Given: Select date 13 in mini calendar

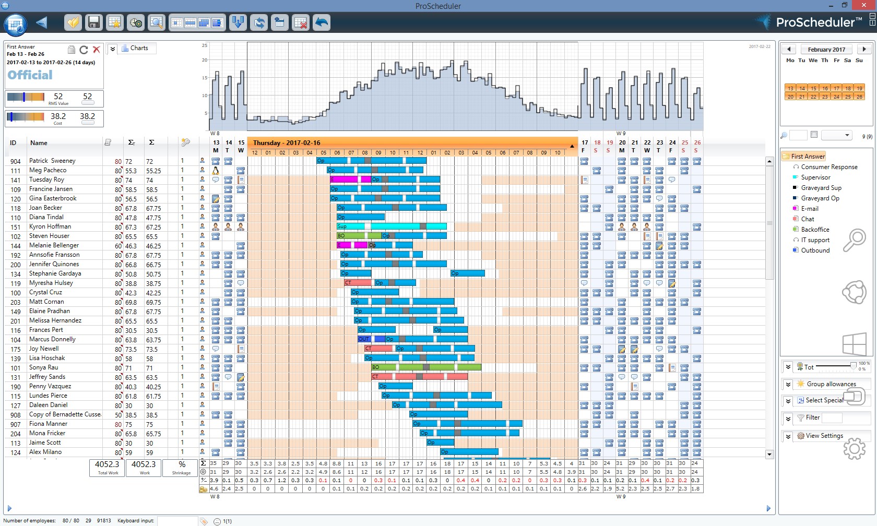Looking at the screenshot, I should [790, 88].
